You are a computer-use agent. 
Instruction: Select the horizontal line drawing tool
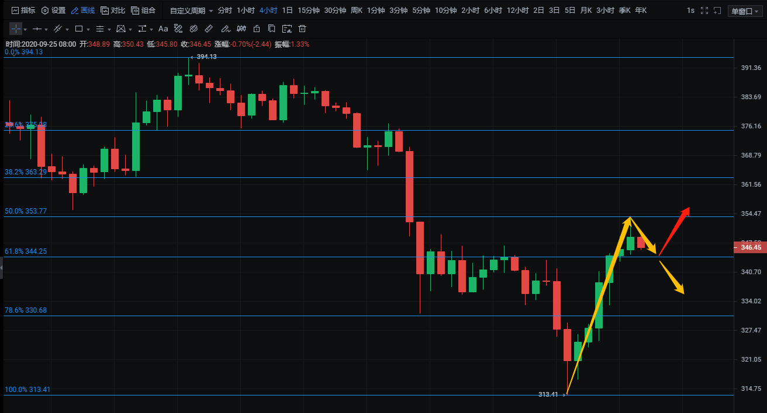click(37, 29)
